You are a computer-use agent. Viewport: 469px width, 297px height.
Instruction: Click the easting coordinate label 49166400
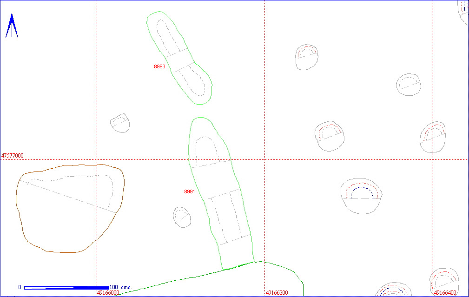coord(445,292)
